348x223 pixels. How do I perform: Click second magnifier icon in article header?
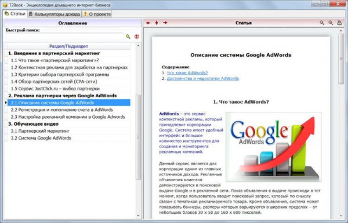pyautogui.click(x=331, y=23)
